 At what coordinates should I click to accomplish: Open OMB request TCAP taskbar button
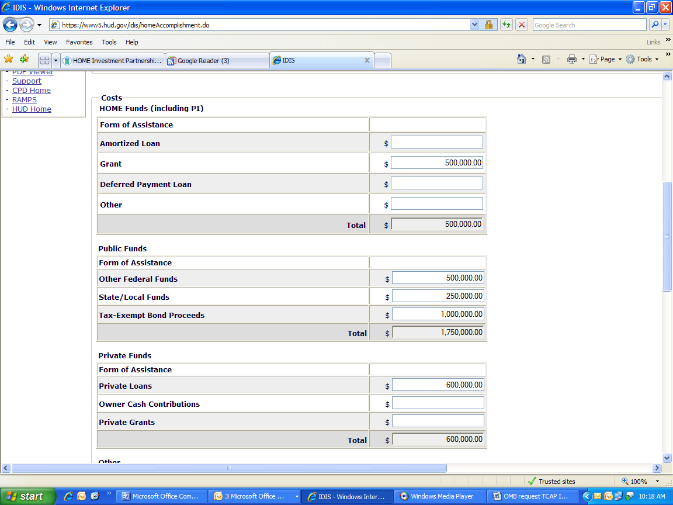(532, 496)
